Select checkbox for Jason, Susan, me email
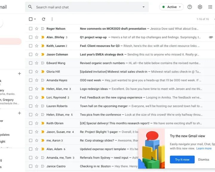Image resolution: width=215 pixels, height=172 pixels. tap(30, 132)
